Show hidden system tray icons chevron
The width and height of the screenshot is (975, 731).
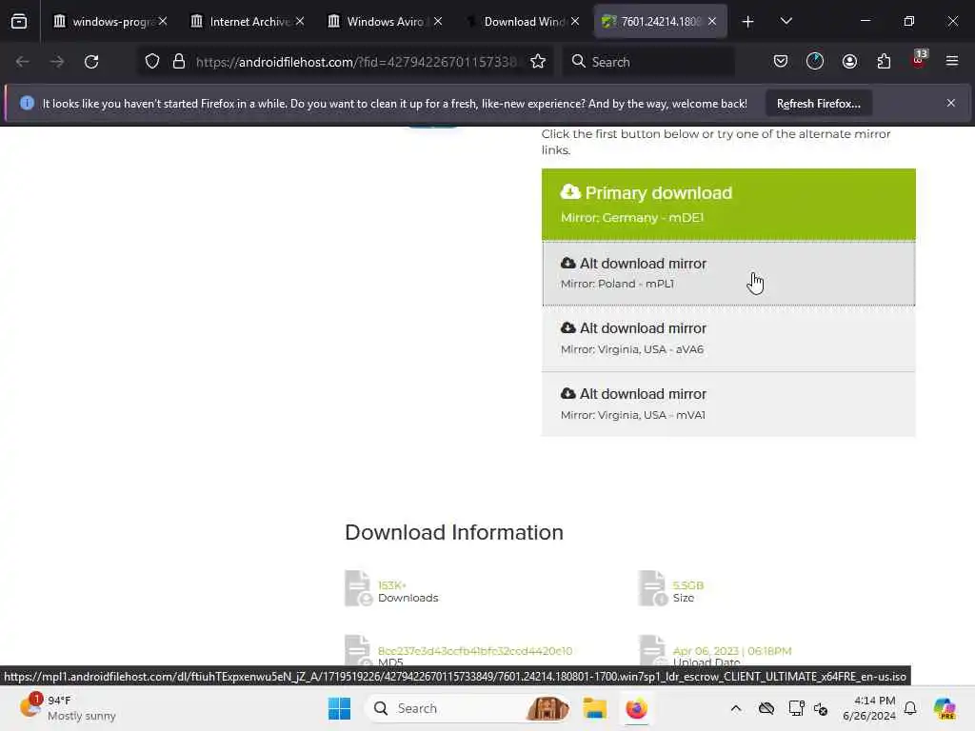(x=736, y=708)
